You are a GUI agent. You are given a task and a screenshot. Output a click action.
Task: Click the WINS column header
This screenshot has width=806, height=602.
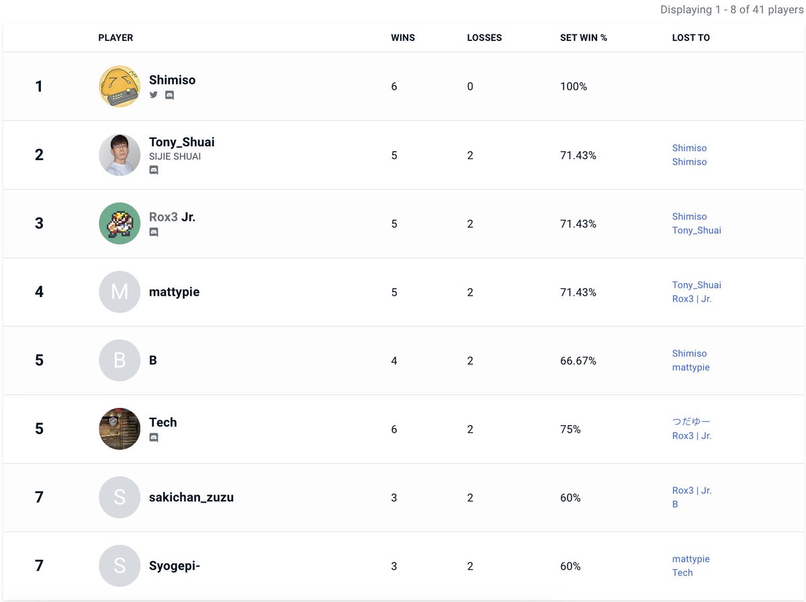403,38
